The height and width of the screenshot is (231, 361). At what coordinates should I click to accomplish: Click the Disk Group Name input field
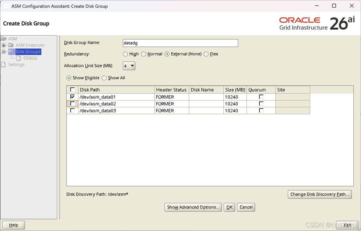tap(180, 43)
